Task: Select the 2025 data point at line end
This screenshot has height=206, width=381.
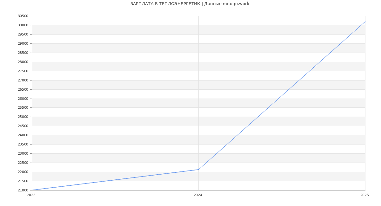Action: coord(365,22)
